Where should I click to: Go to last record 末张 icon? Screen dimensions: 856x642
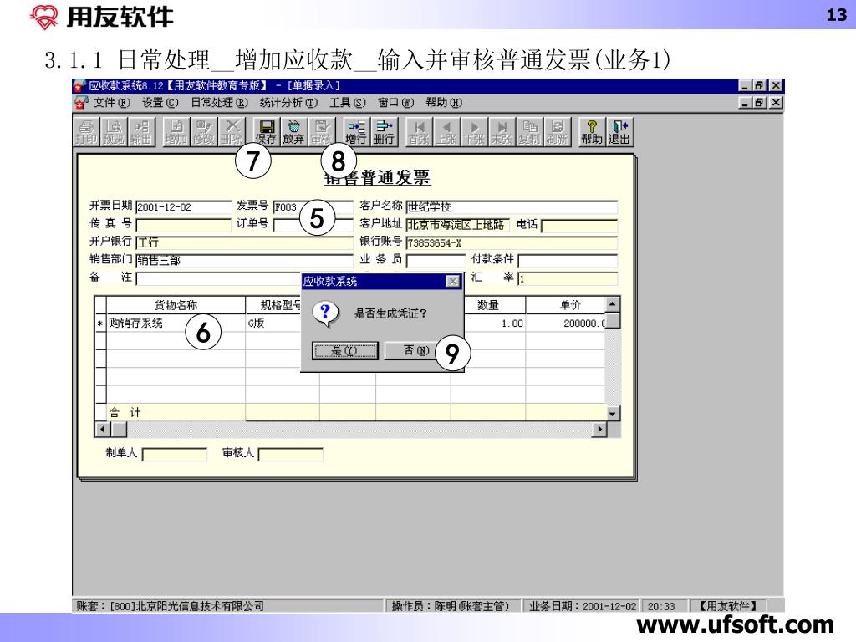[x=502, y=132]
